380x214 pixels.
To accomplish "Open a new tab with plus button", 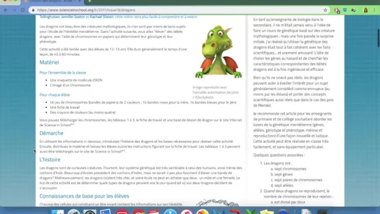I will point(89,1).
